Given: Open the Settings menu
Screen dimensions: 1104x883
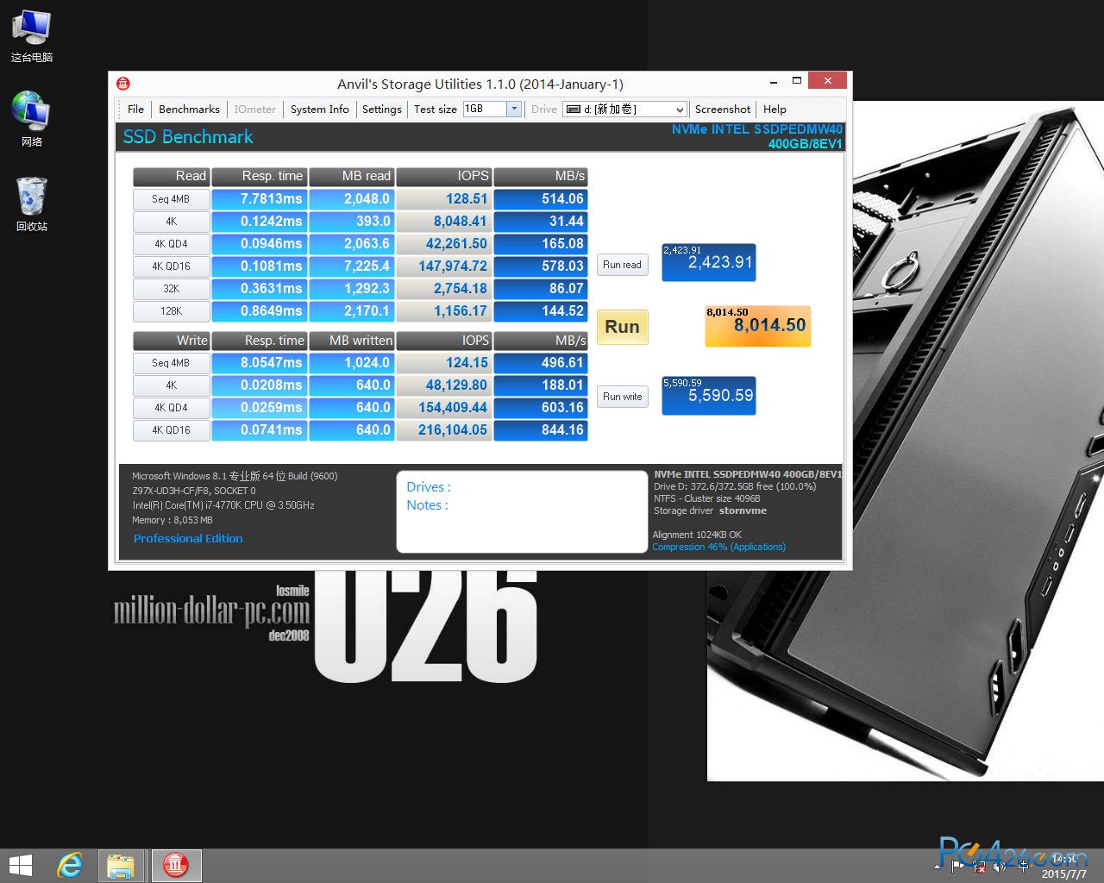Looking at the screenshot, I should point(381,110).
